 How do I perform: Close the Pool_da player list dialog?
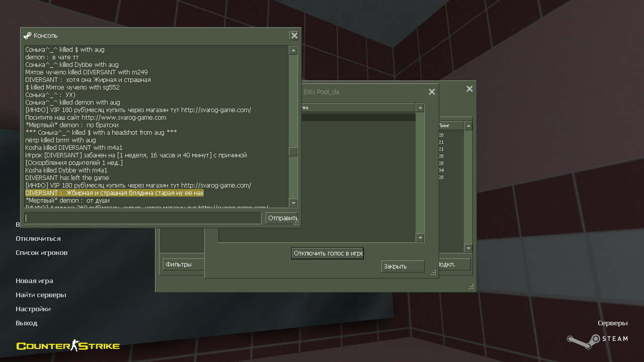[x=432, y=92]
